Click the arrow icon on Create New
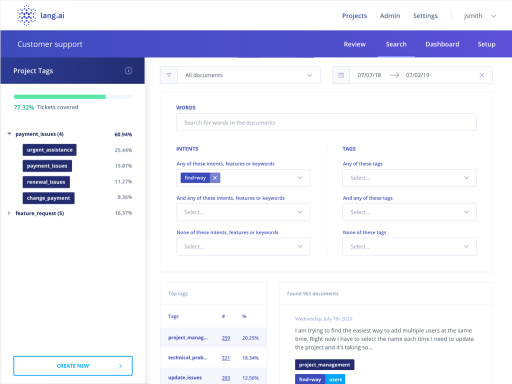The width and height of the screenshot is (512, 384). 120,366
